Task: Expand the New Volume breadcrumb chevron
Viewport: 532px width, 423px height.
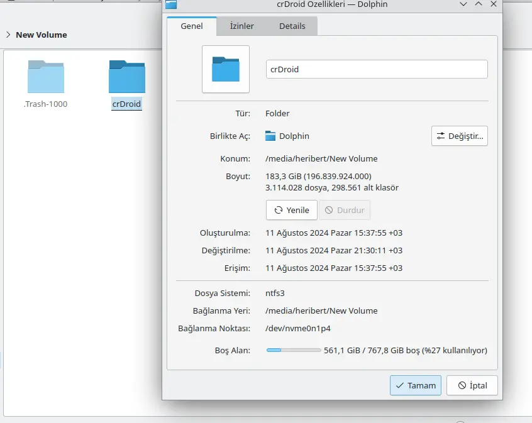Action: (8, 35)
